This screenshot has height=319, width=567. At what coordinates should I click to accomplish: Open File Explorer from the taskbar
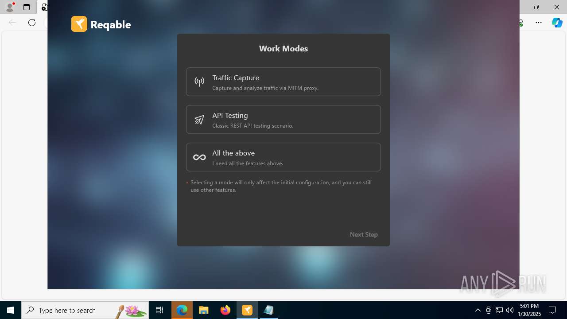tap(204, 310)
